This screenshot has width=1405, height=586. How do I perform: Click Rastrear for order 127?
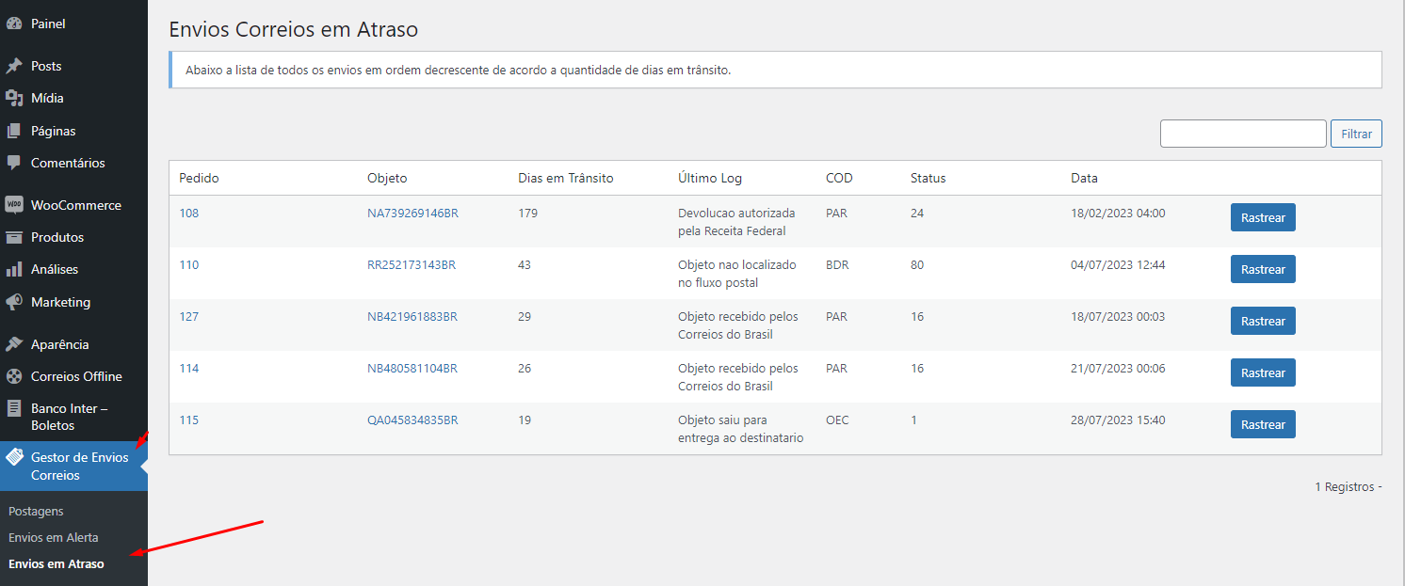coord(1263,321)
